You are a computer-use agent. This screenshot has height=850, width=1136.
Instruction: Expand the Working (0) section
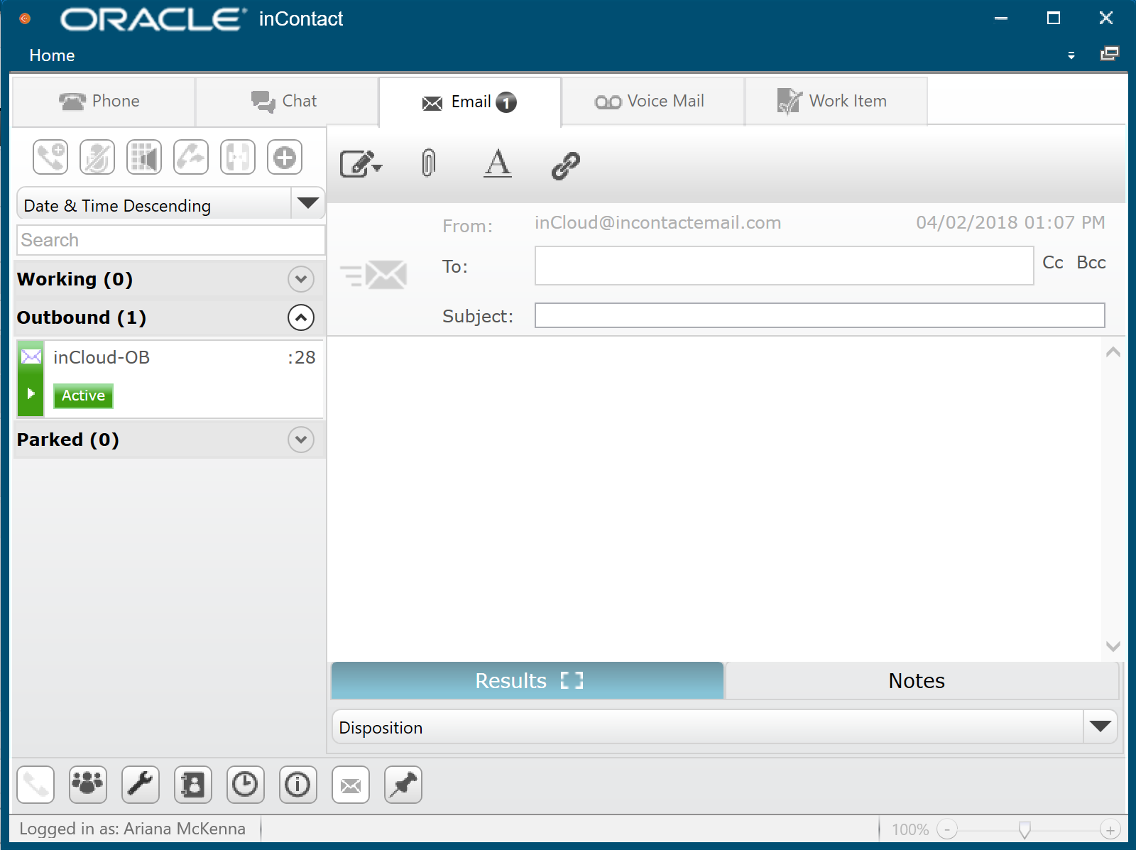(301, 279)
